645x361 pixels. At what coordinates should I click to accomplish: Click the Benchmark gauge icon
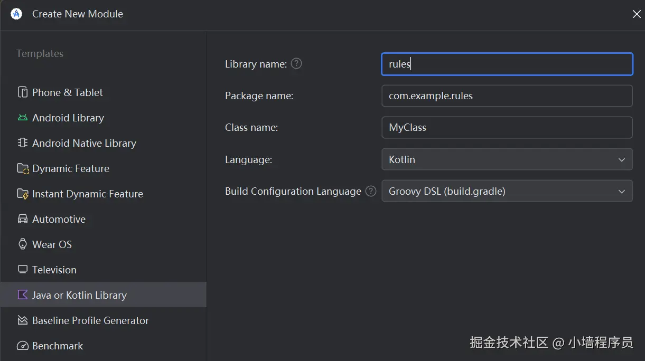[23, 346]
